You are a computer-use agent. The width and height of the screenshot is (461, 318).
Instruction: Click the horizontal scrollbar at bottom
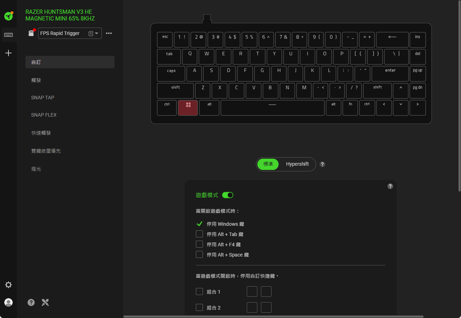273,317
